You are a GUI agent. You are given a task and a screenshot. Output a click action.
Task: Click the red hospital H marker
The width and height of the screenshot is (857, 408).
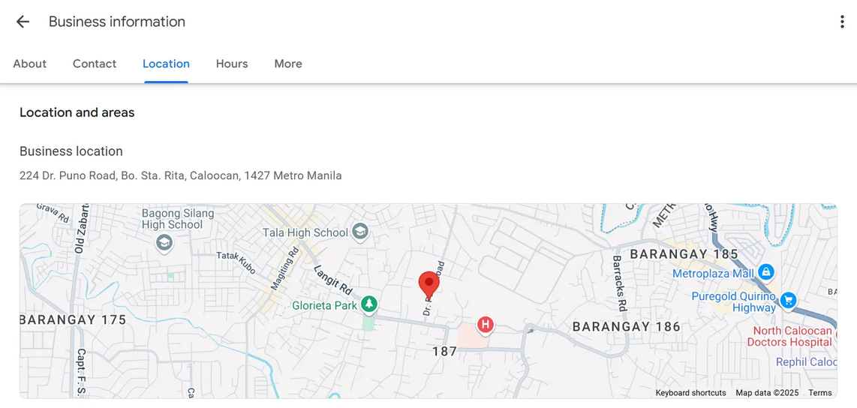point(485,325)
